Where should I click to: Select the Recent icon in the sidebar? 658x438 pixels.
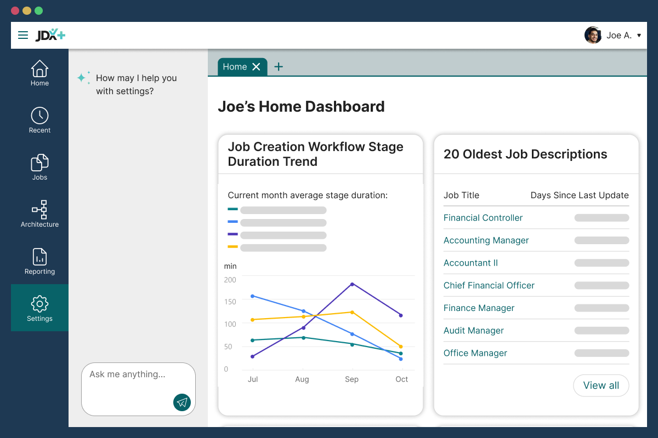(39, 120)
